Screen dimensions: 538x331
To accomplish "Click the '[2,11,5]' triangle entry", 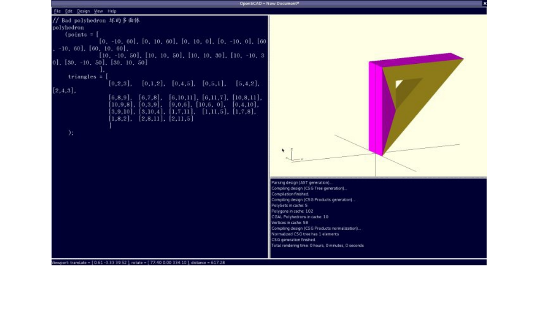I will [181, 118].
